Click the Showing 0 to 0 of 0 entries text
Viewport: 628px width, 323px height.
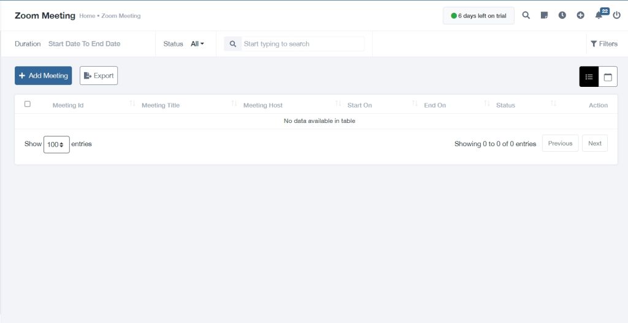click(x=495, y=144)
